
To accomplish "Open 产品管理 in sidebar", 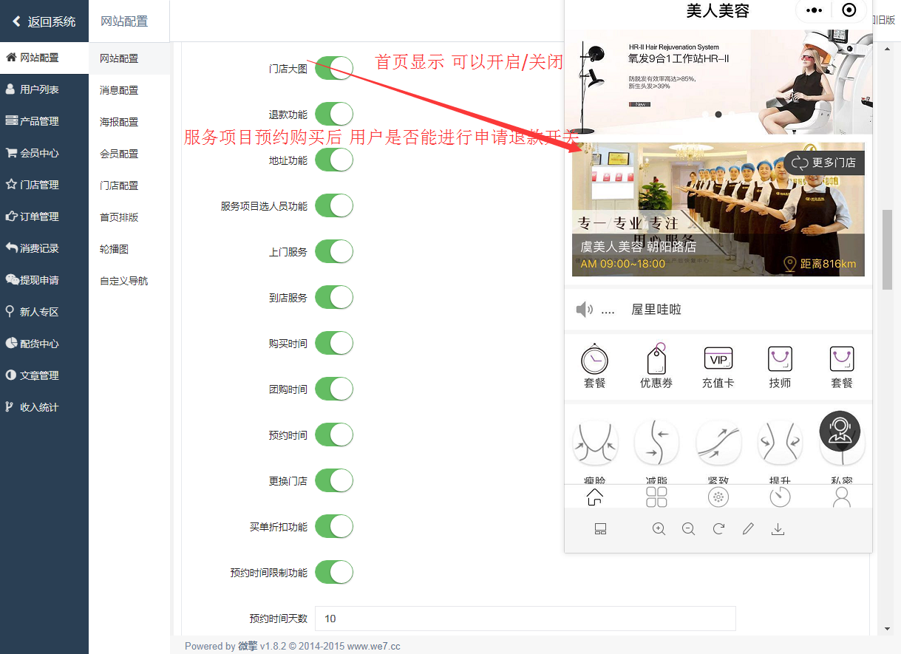I will tap(44, 121).
